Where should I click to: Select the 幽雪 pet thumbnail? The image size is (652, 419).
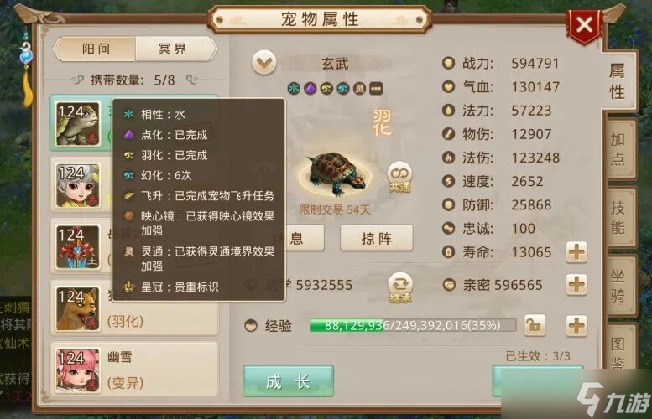[77, 370]
